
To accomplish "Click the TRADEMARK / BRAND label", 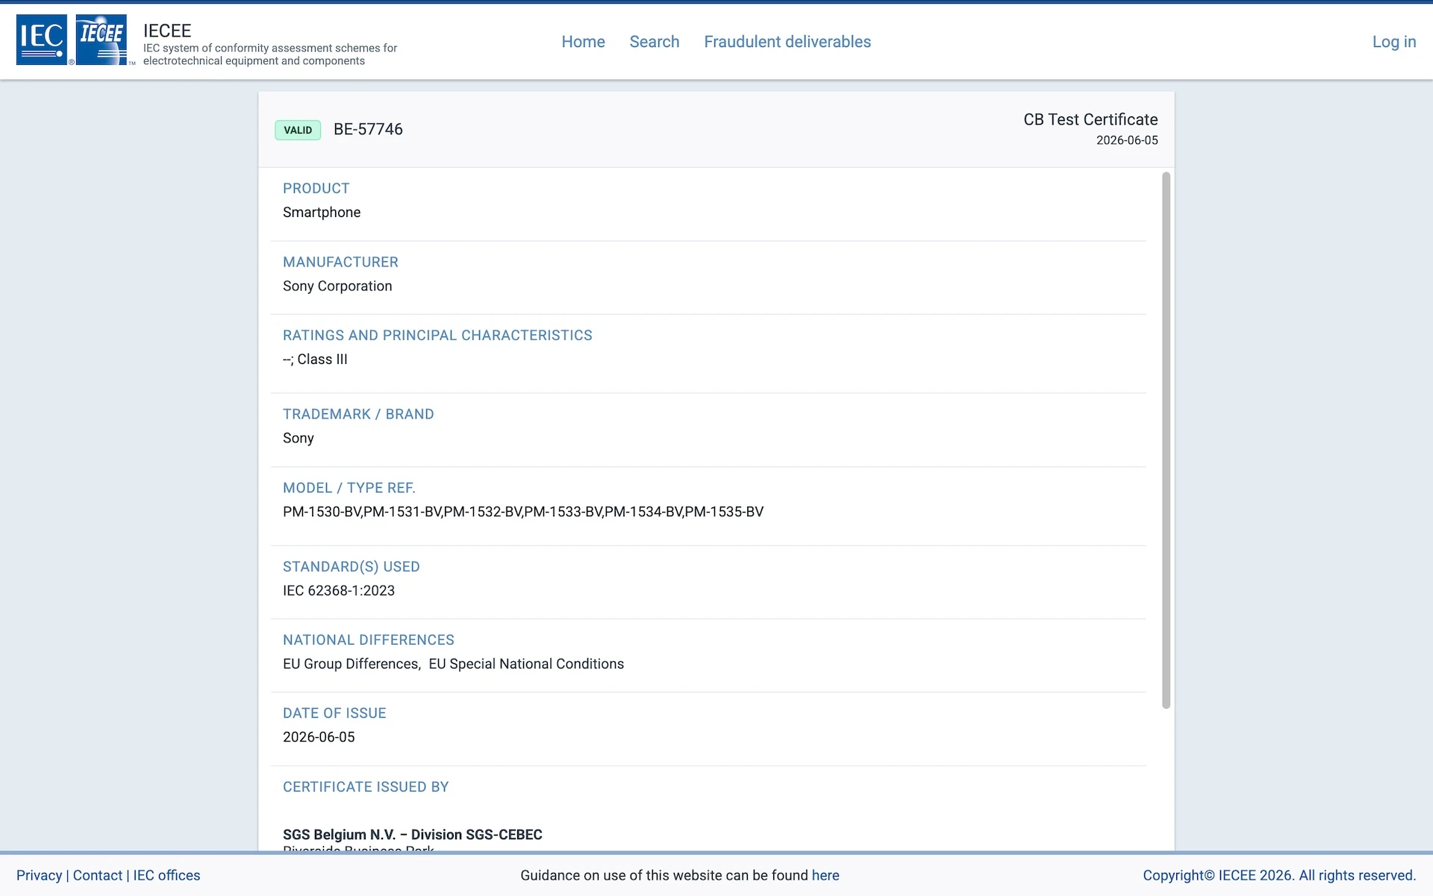I will tap(358, 414).
